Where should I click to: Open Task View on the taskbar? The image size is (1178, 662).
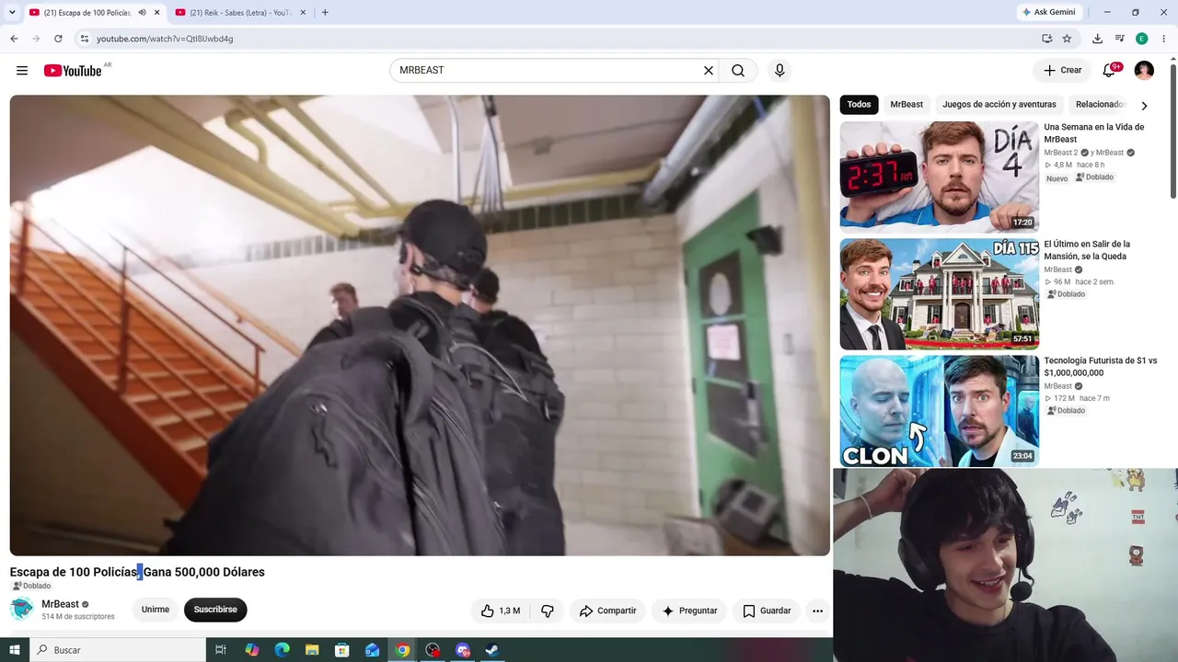click(x=221, y=650)
